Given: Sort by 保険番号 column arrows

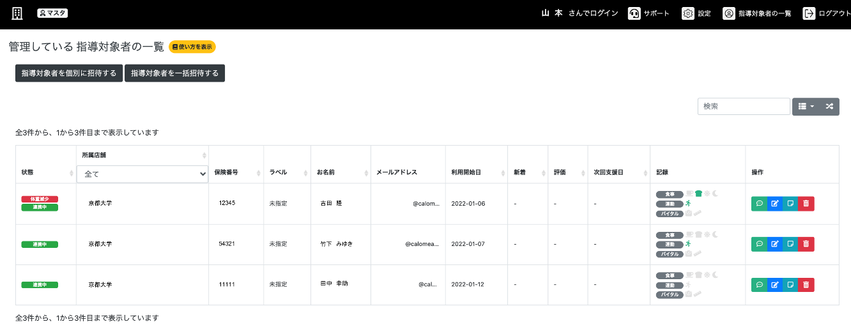Looking at the screenshot, I should (259, 172).
